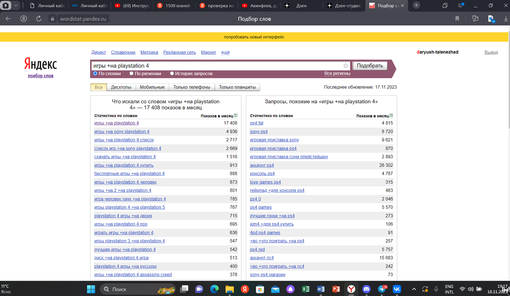Click query бесплатные игры +на playstation 4
This screenshot has width=510, height=296.
(130, 173)
